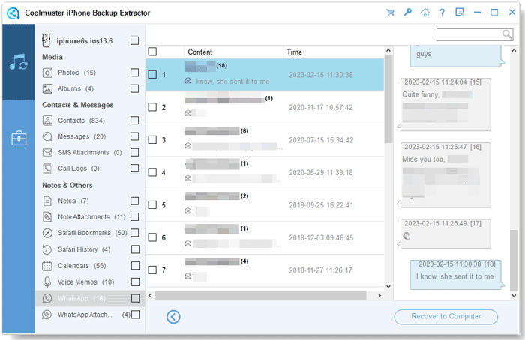Go back with the circular arrow button

click(x=173, y=317)
